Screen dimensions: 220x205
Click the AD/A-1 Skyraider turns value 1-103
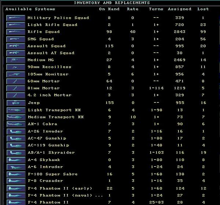tap(157, 153)
